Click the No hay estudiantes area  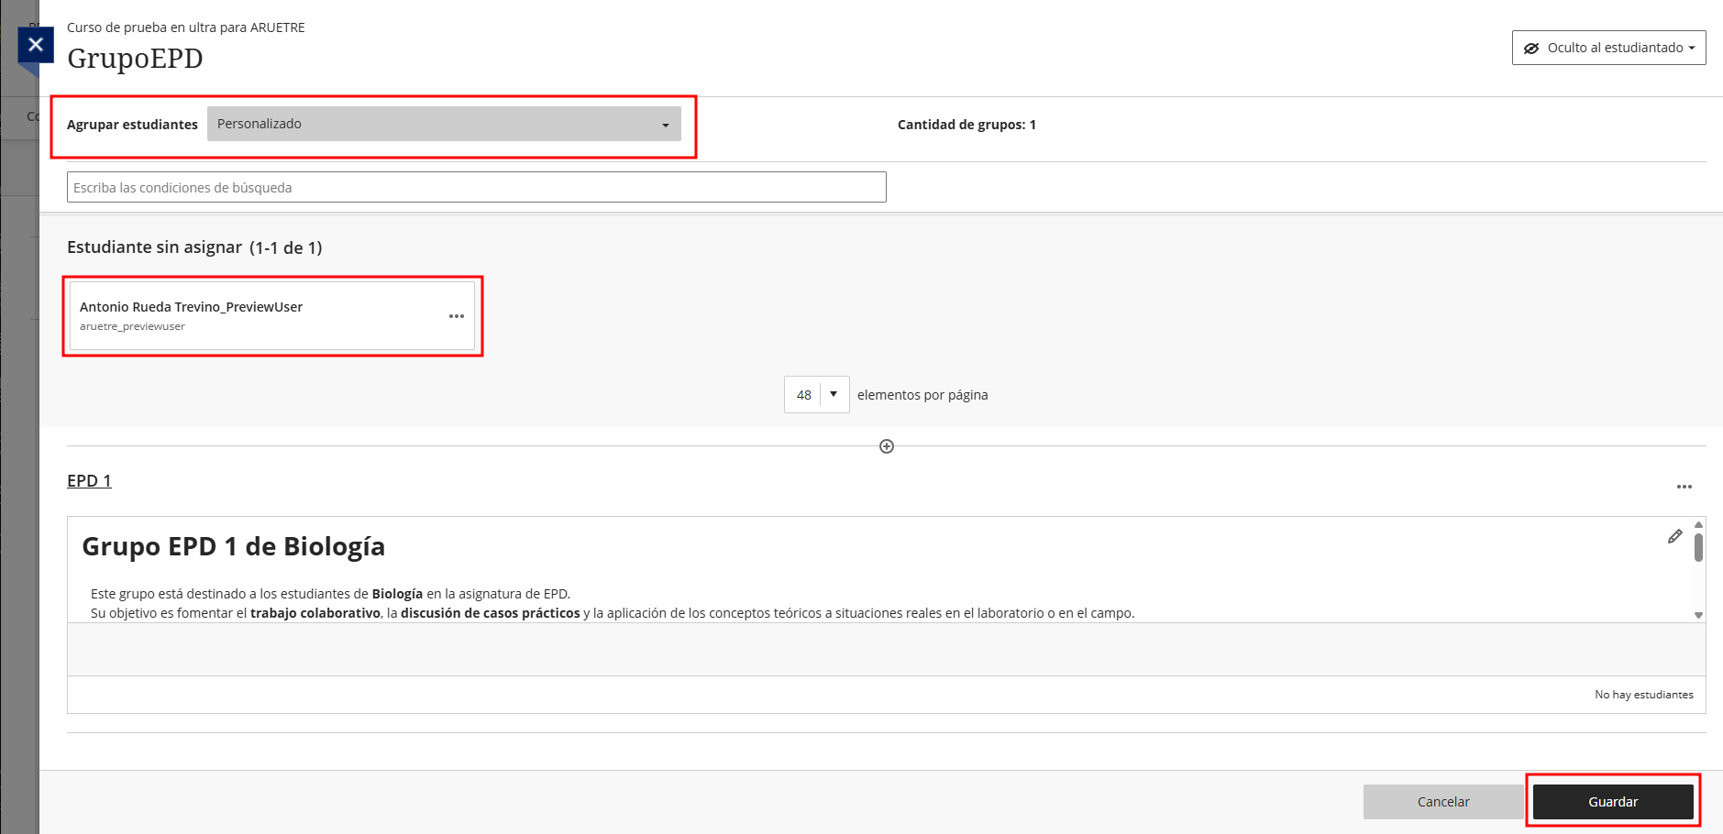tap(1643, 695)
